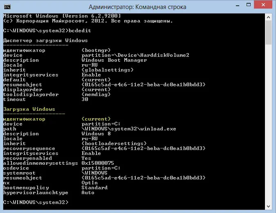The height and width of the screenshot is (213, 276).
Task: Click the {bootmgr} identifier value
Action: pyautogui.click(x=96, y=50)
